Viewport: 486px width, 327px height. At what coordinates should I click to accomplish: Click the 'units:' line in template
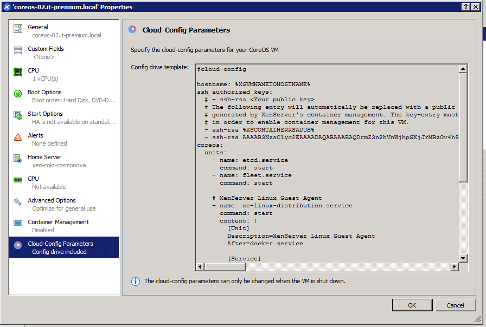[x=215, y=153]
